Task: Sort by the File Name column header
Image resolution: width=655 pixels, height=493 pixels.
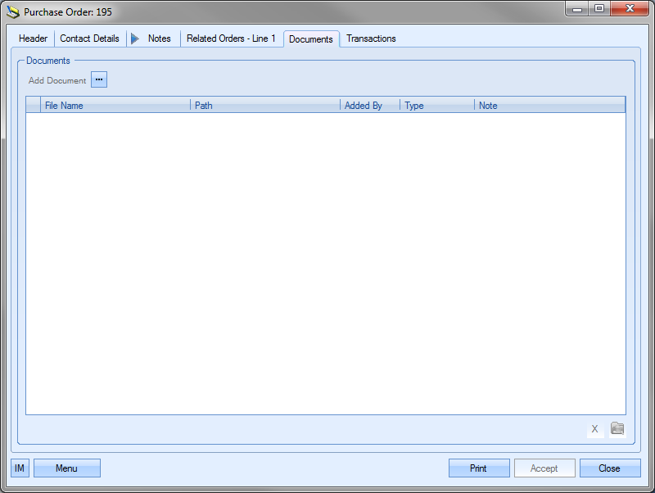Action: coord(115,106)
